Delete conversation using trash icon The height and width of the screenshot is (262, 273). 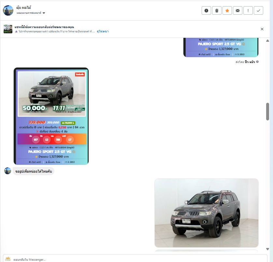click(217, 11)
